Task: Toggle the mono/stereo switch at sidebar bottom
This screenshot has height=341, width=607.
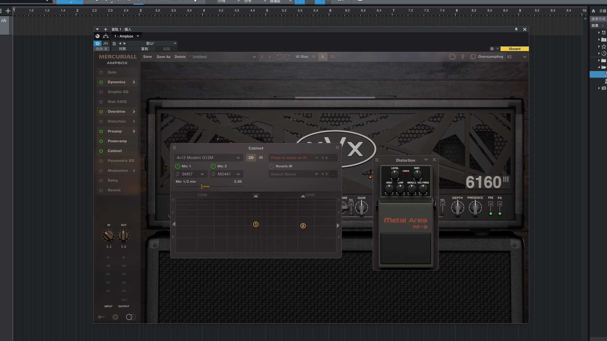Action: (x=131, y=317)
